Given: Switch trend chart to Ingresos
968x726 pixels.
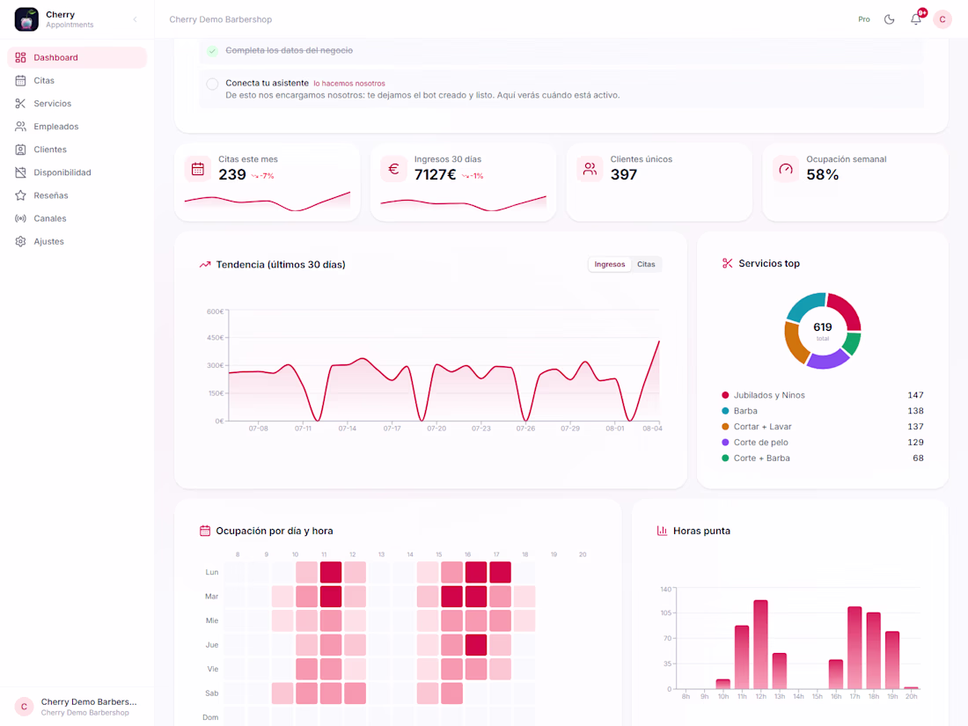Looking at the screenshot, I should coord(610,264).
